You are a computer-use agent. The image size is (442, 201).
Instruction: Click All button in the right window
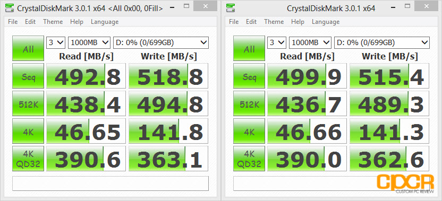pos(249,48)
